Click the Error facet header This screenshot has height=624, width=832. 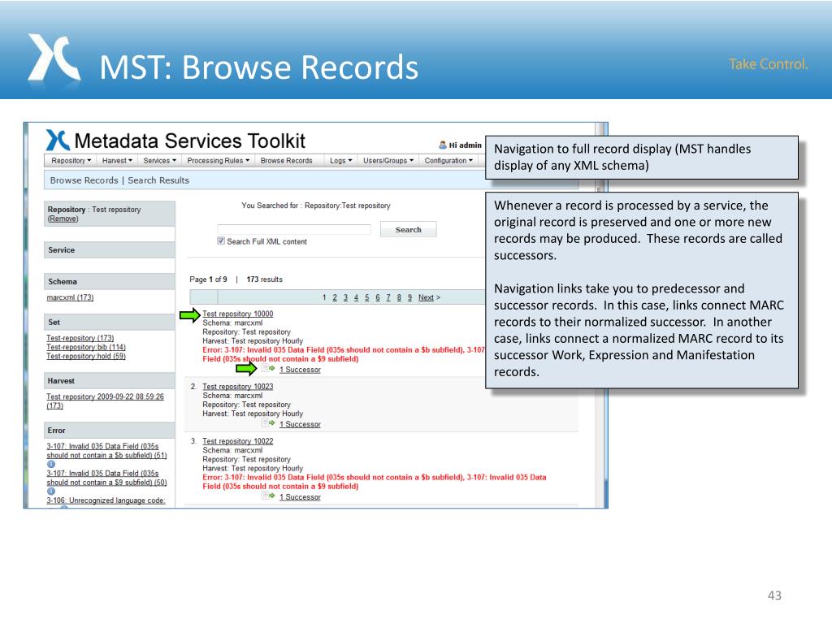[x=110, y=431]
